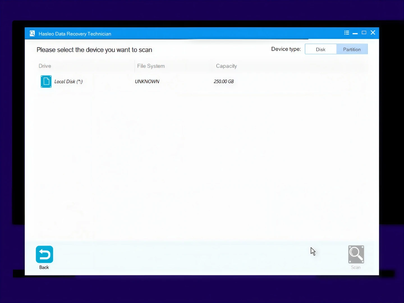Image resolution: width=404 pixels, height=303 pixels.
Task: Click the Back arrow icon
Action: coord(44,254)
